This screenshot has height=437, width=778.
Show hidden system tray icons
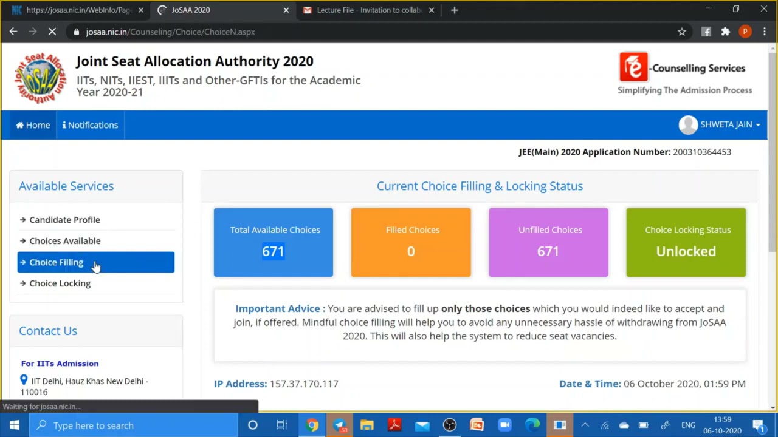click(585, 425)
